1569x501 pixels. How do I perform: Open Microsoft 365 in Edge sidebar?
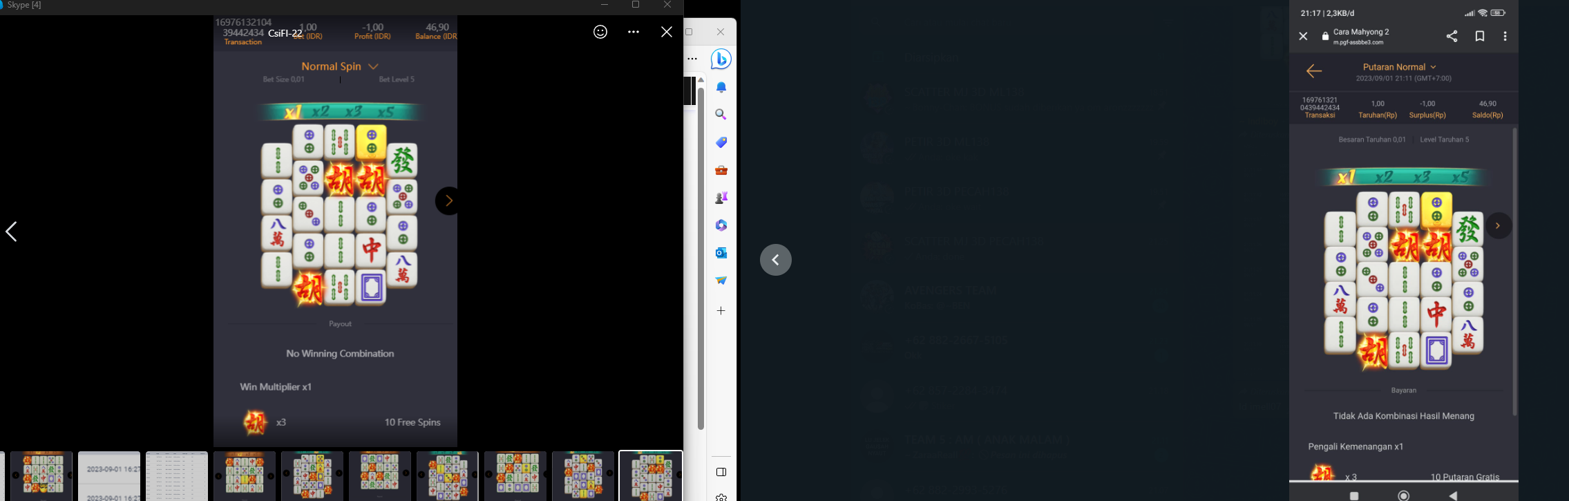pyautogui.click(x=721, y=225)
